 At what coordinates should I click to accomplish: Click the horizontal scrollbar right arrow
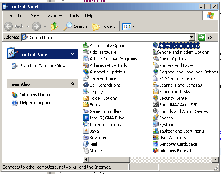(x=216, y=160)
